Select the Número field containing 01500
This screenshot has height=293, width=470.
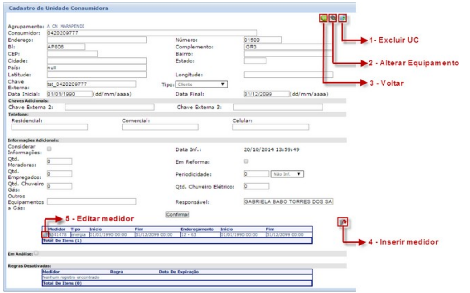263,40
